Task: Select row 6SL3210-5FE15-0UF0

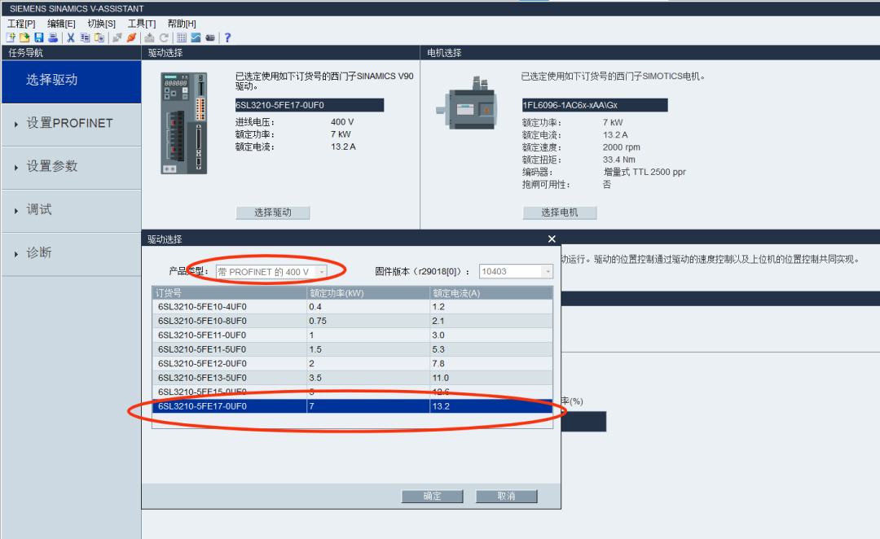Action: point(353,392)
